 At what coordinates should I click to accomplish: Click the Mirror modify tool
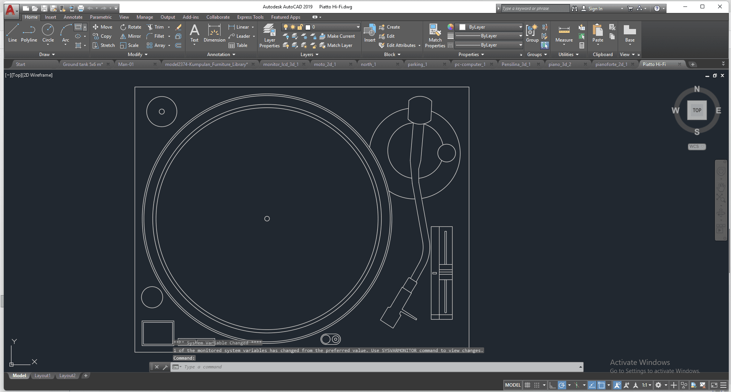pyautogui.click(x=130, y=36)
